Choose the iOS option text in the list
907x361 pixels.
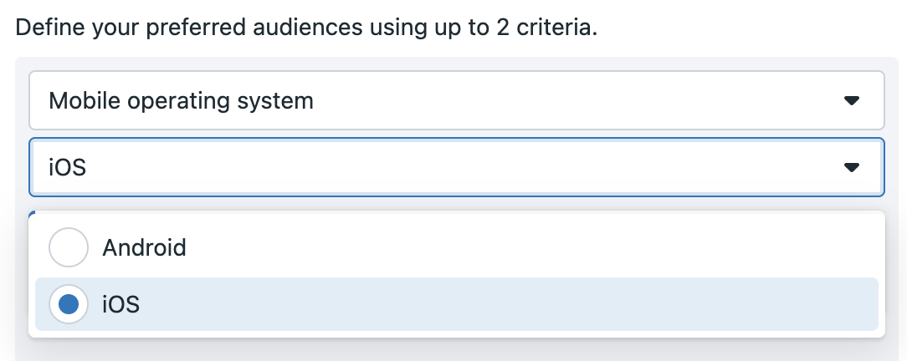coord(120,304)
